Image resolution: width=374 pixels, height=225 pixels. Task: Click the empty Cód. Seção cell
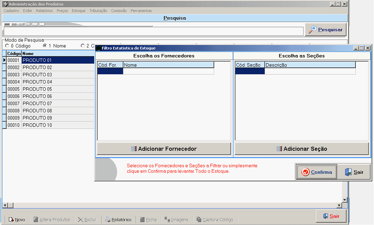250,71
